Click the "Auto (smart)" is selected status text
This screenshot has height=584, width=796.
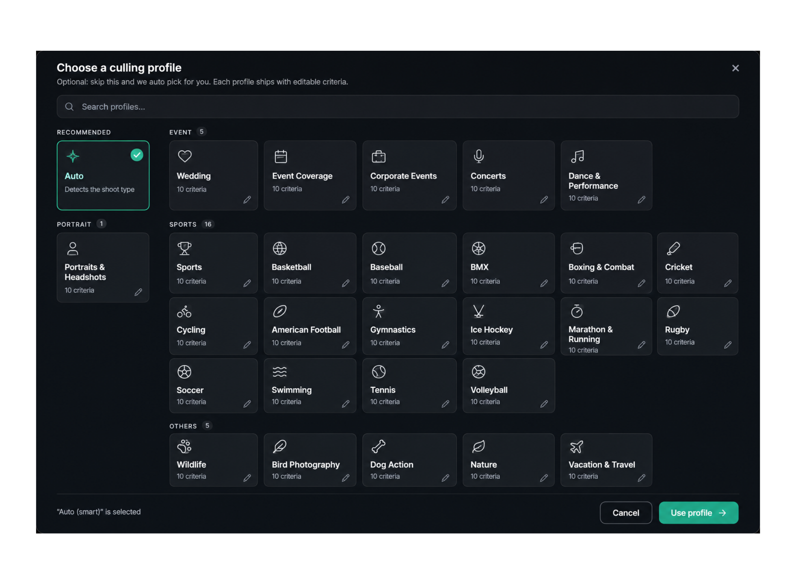tap(99, 512)
